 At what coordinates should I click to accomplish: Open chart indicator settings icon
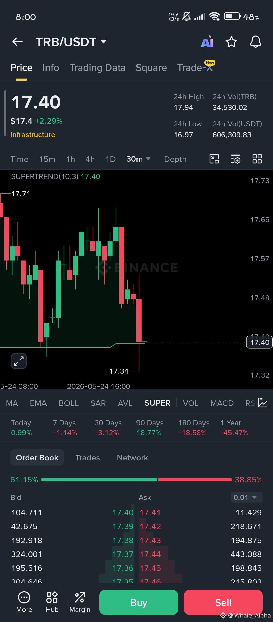tap(236, 159)
